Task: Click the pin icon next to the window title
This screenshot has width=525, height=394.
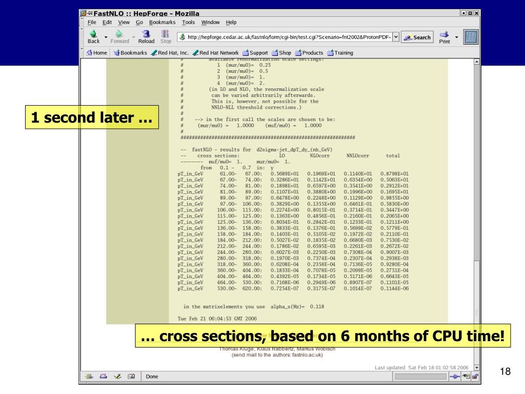Action: pos(90,13)
